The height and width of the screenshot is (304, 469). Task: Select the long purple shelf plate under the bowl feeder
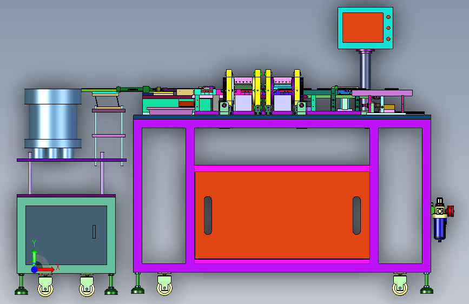click(x=72, y=160)
